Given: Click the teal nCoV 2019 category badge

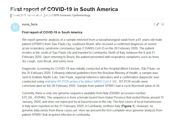Looking at the screenshot, I should tap(44, 15).
